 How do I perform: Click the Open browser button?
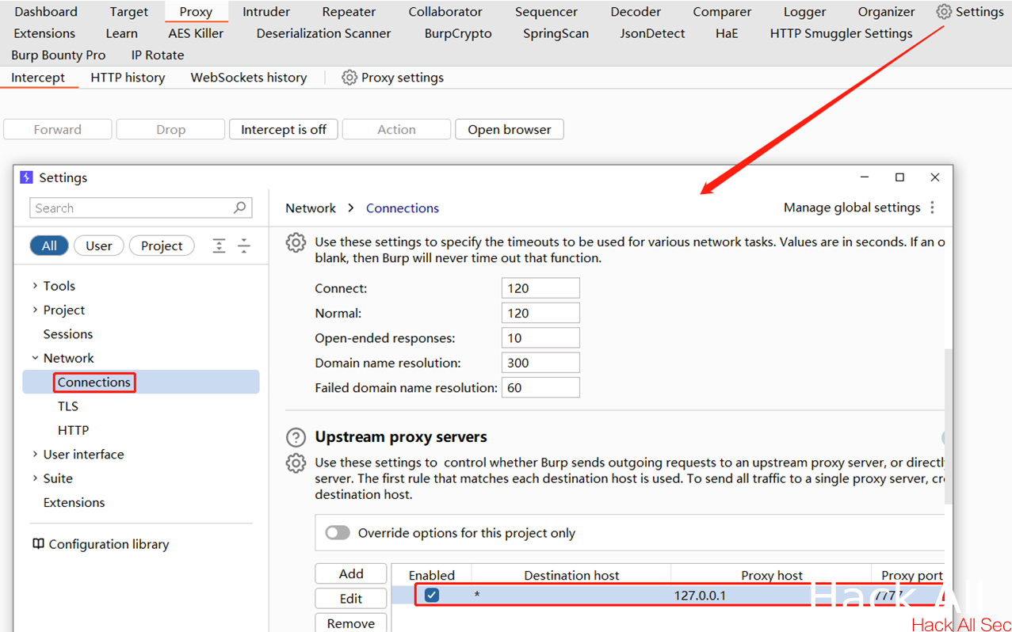pyautogui.click(x=510, y=129)
